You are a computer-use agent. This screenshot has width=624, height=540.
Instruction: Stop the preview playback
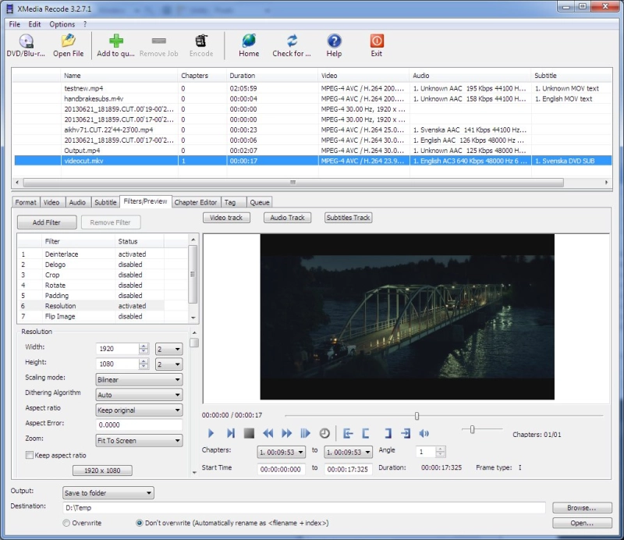pyautogui.click(x=249, y=433)
